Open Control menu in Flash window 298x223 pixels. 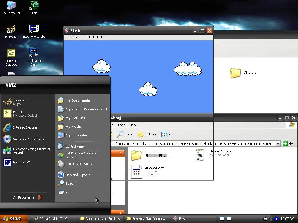coord(89,37)
